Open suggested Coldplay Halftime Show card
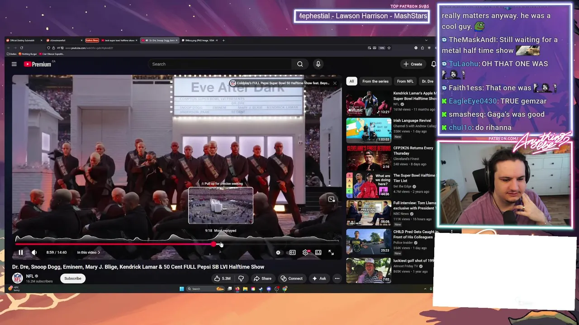This screenshot has height=325, width=579. pyautogui.click(x=280, y=83)
